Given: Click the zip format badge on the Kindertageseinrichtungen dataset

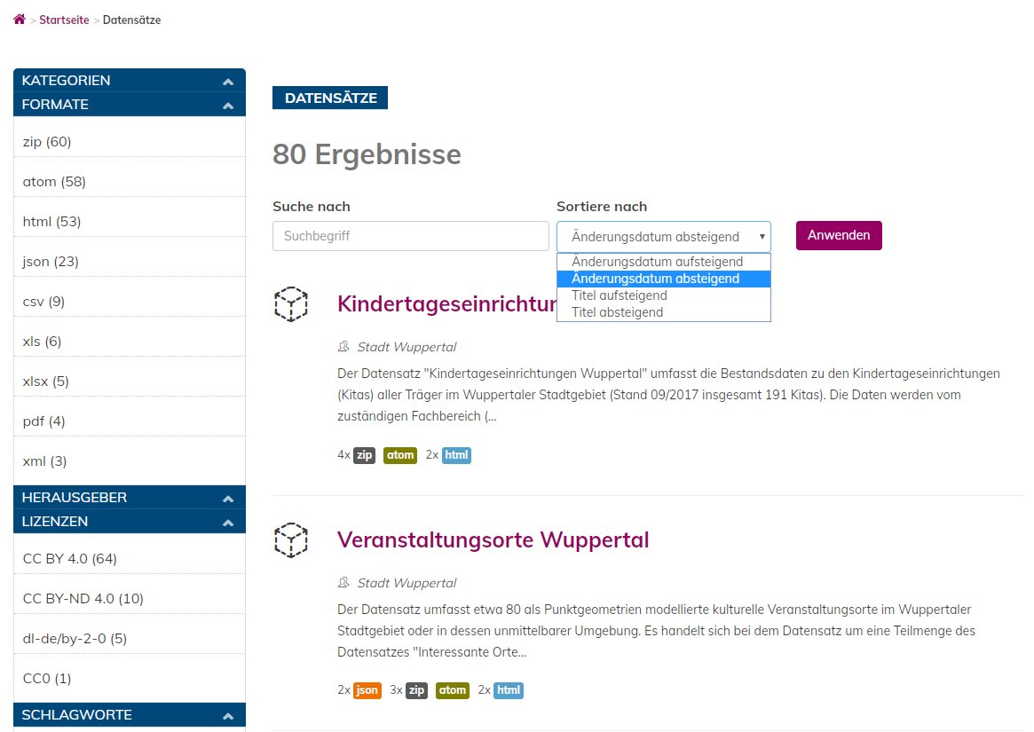Looking at the screenshot, I should pyautogui.click(x=364, y=454).
